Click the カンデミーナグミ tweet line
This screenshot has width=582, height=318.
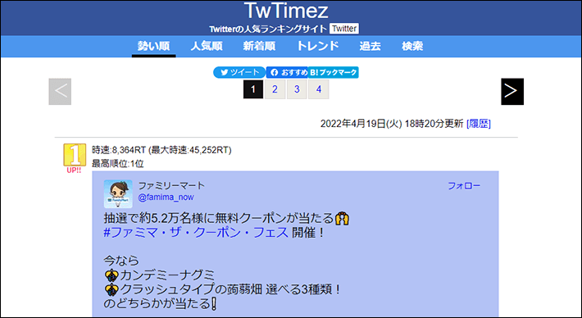point(160,275)
